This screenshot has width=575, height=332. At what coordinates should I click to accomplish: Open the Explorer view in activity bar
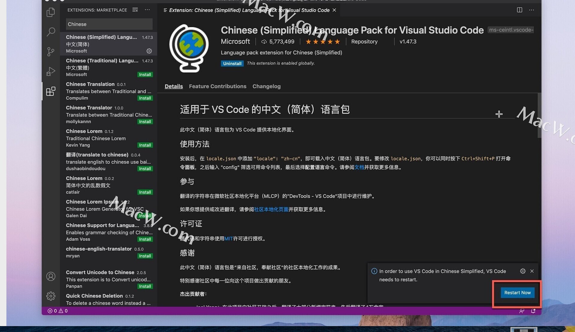(51, 12)
